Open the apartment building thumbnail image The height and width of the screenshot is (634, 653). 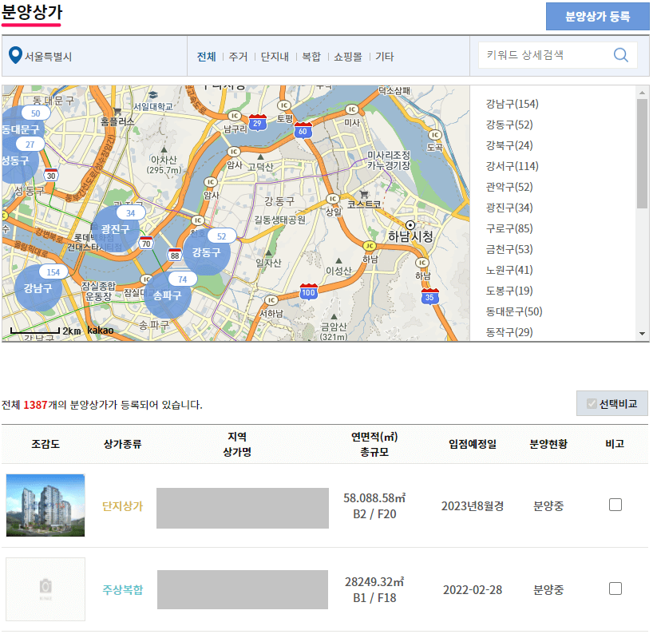(46, 505)
